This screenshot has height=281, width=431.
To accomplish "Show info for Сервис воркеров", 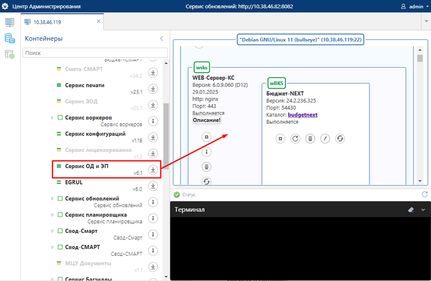I will point(153,121).
